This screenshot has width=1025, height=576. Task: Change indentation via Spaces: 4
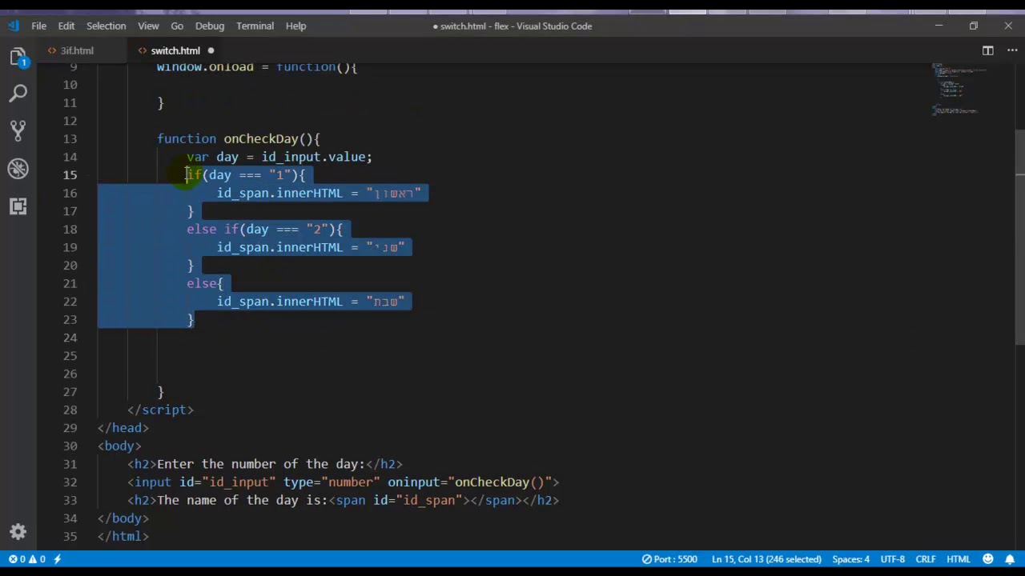tap(850, 559)
